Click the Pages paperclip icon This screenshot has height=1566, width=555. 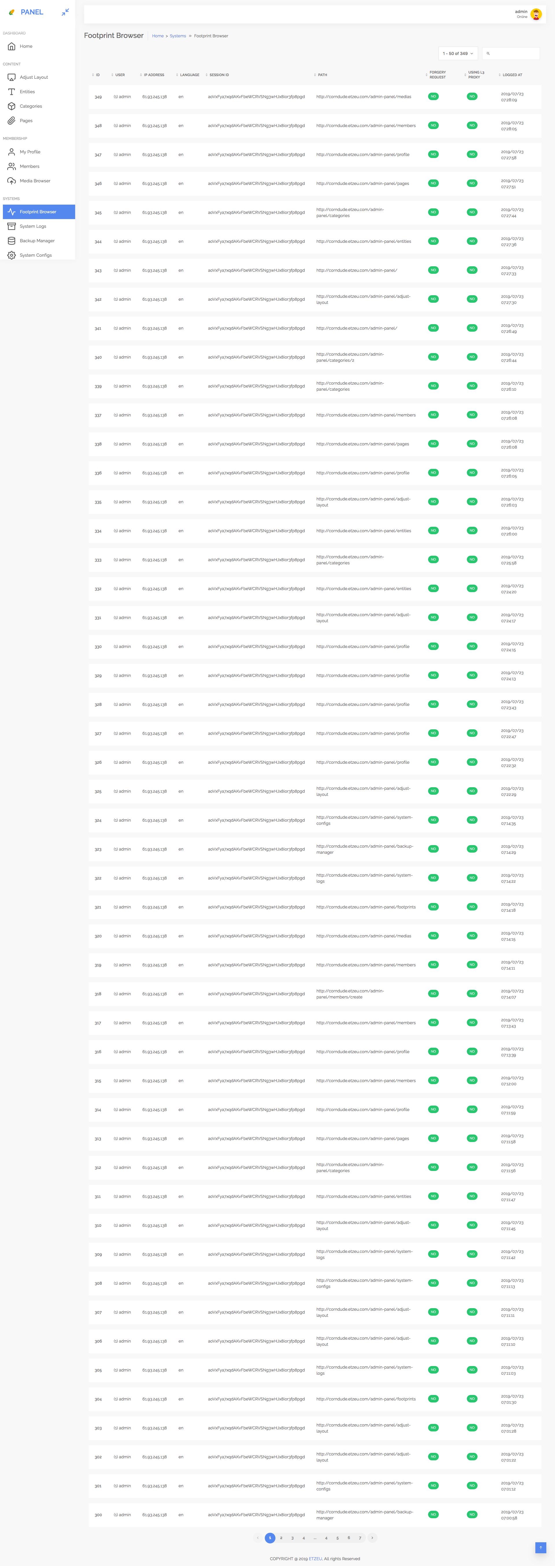point(12,121)
